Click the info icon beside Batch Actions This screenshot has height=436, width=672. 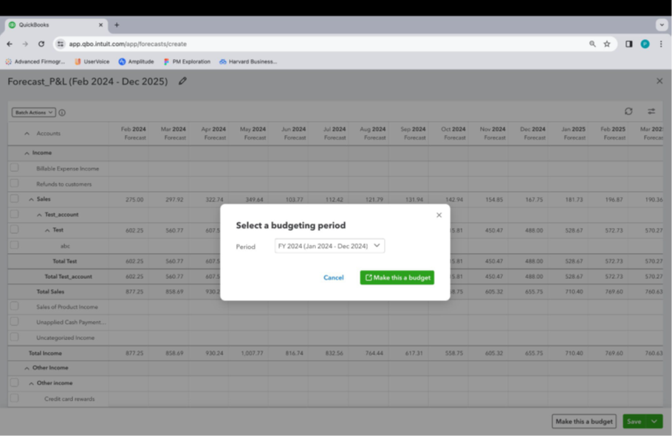62,113
